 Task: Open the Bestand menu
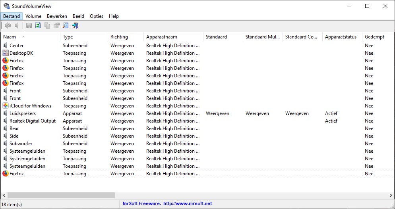pyautogui.click(x=12, y=16)
